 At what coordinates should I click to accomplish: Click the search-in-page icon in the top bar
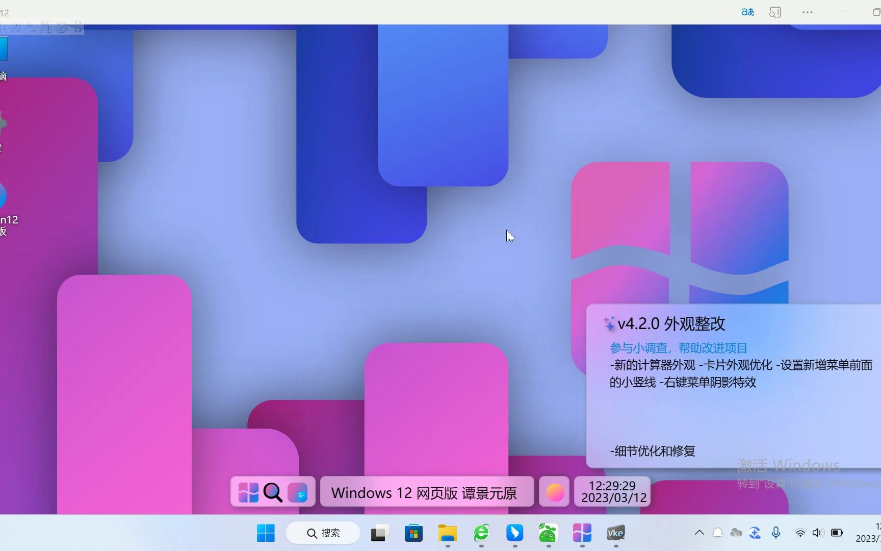775,12
